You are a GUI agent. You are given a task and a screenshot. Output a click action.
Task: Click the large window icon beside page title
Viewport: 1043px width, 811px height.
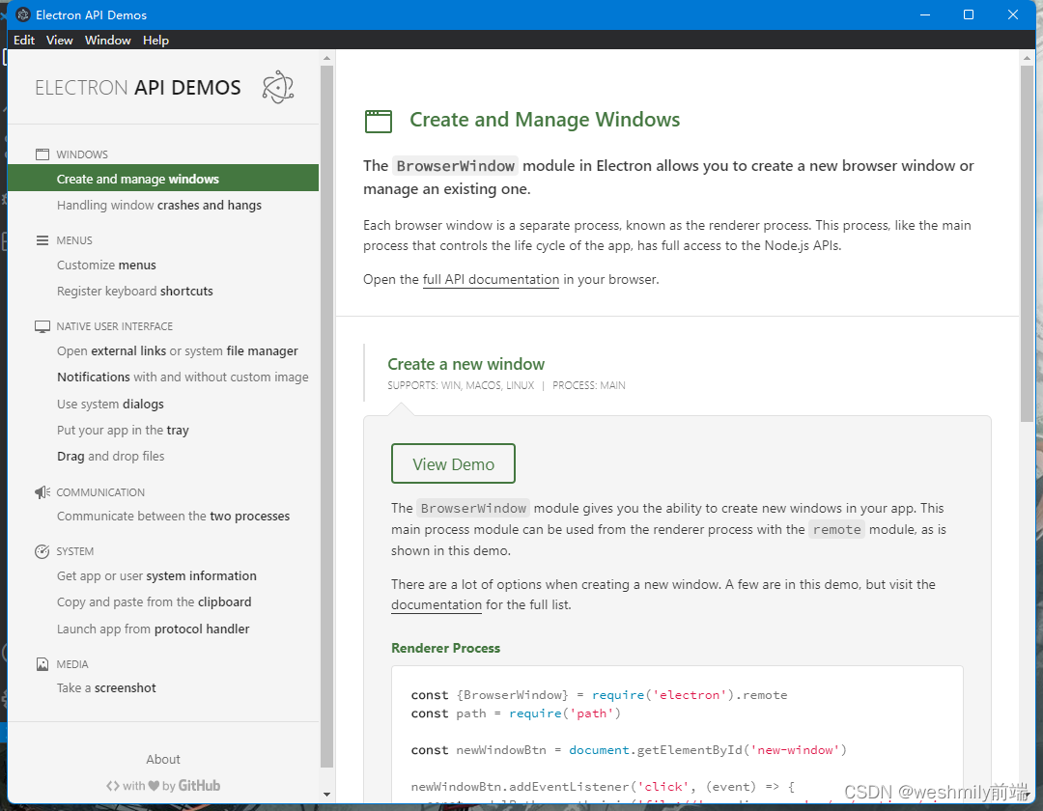[x=379, y=121]
